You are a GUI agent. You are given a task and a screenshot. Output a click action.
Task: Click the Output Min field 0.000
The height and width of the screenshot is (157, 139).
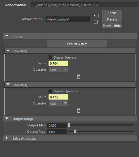pyautogui.click(x=57, y=125)
